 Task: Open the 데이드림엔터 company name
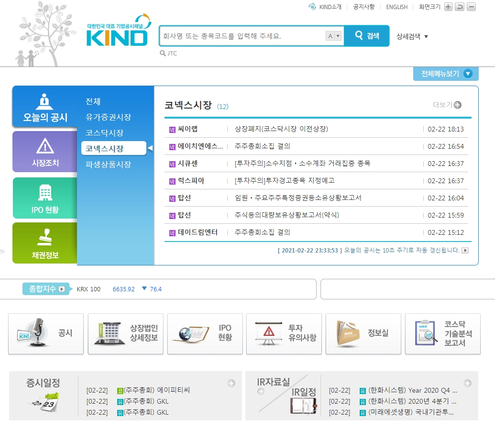pyautogui.click(x=198, y=232)
